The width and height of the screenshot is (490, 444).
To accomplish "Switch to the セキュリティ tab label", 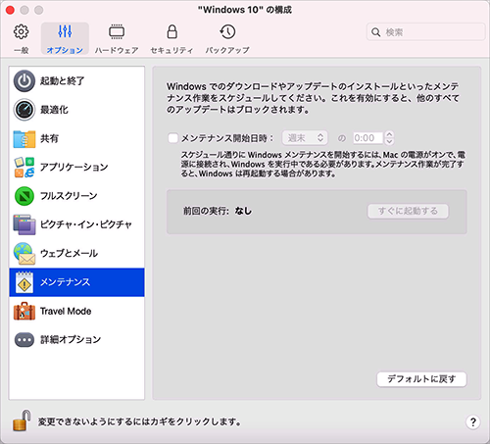I will pos(171,50).
